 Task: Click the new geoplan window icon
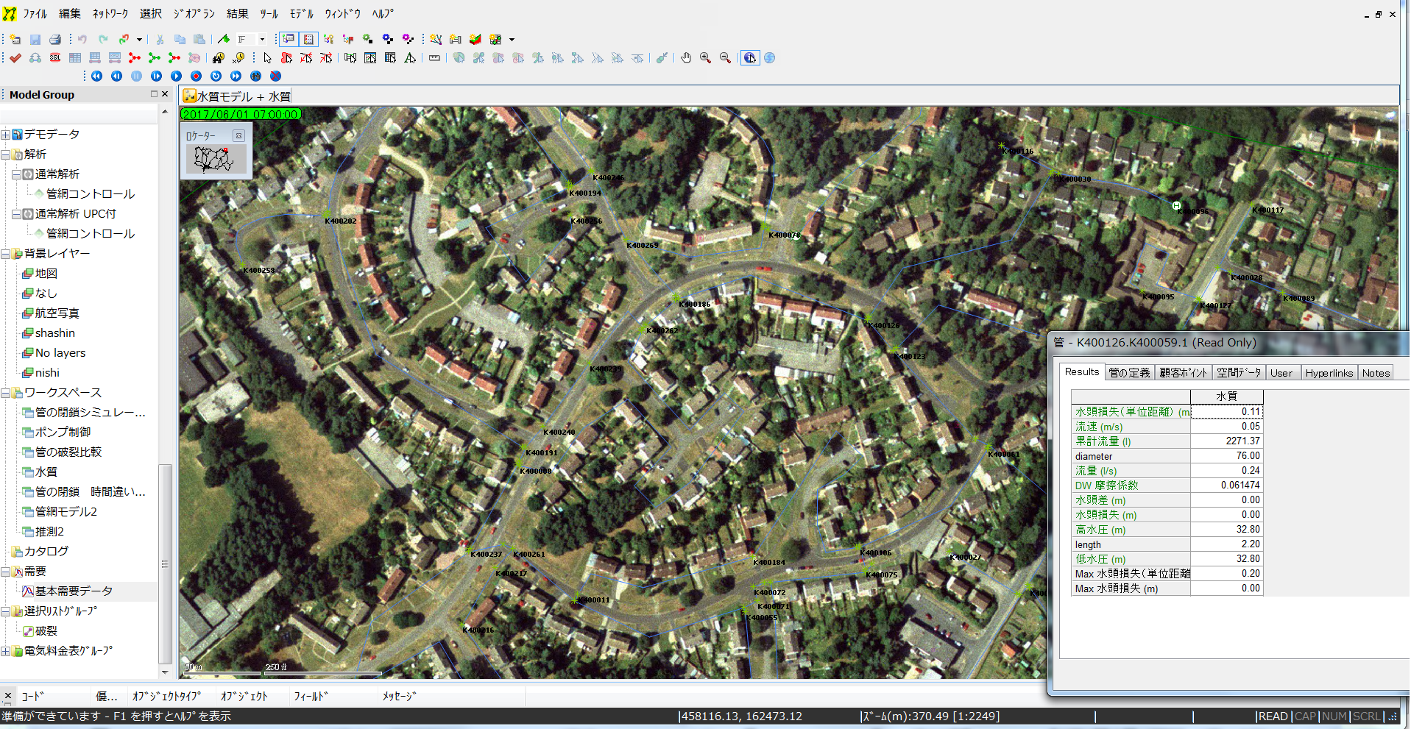(15, 39)
